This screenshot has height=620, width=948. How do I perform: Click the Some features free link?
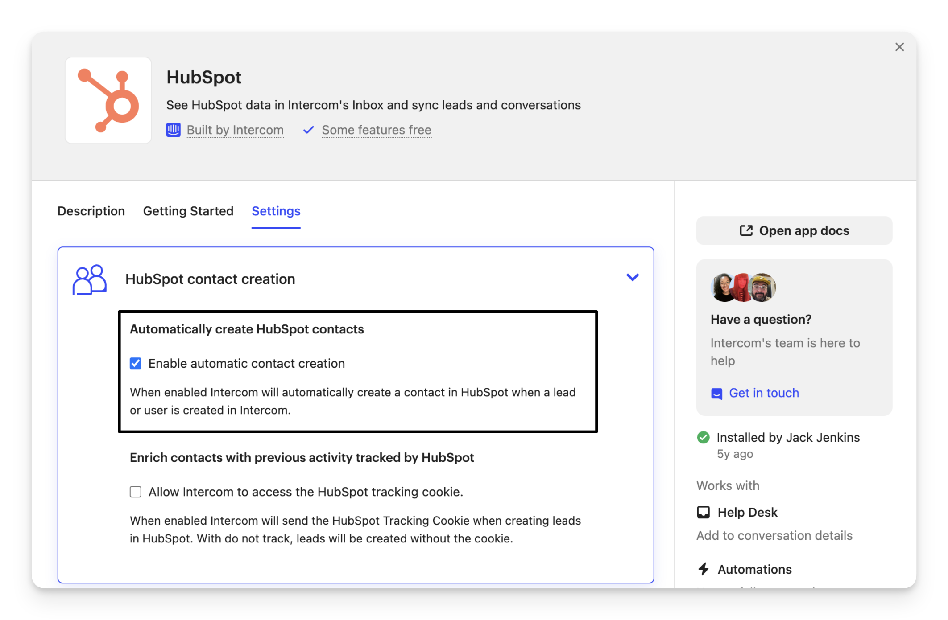[377, 130]
